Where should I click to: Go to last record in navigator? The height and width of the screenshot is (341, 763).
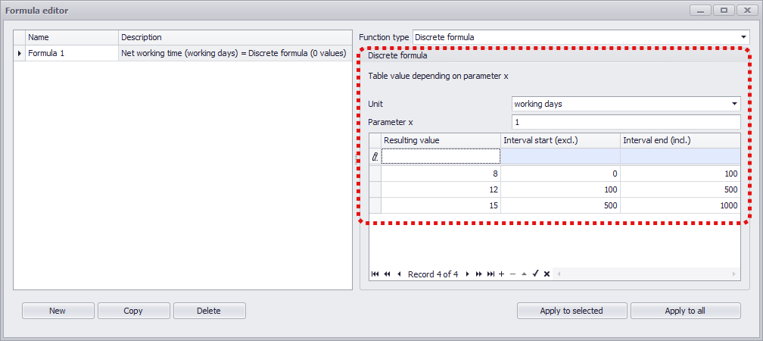tap(490, 274)
